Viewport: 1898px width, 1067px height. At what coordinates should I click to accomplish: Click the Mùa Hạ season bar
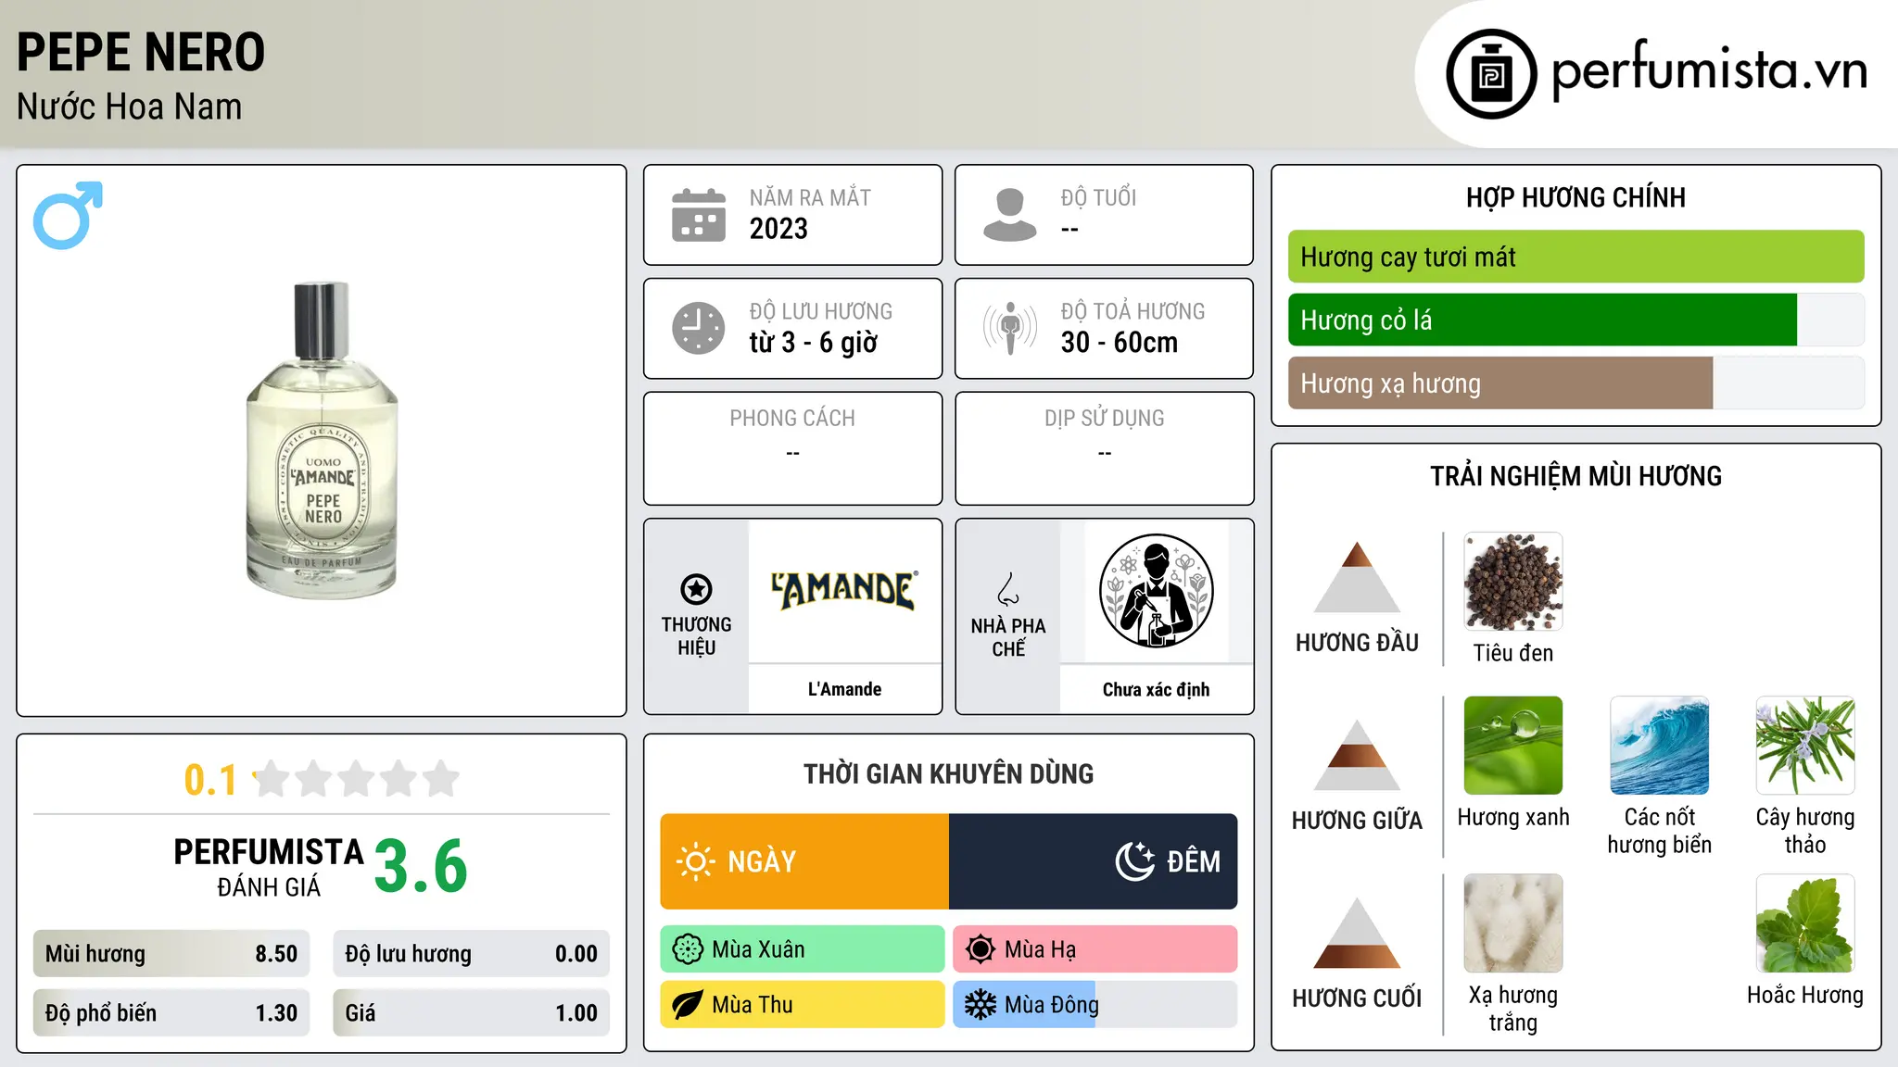pos(1095,949)
